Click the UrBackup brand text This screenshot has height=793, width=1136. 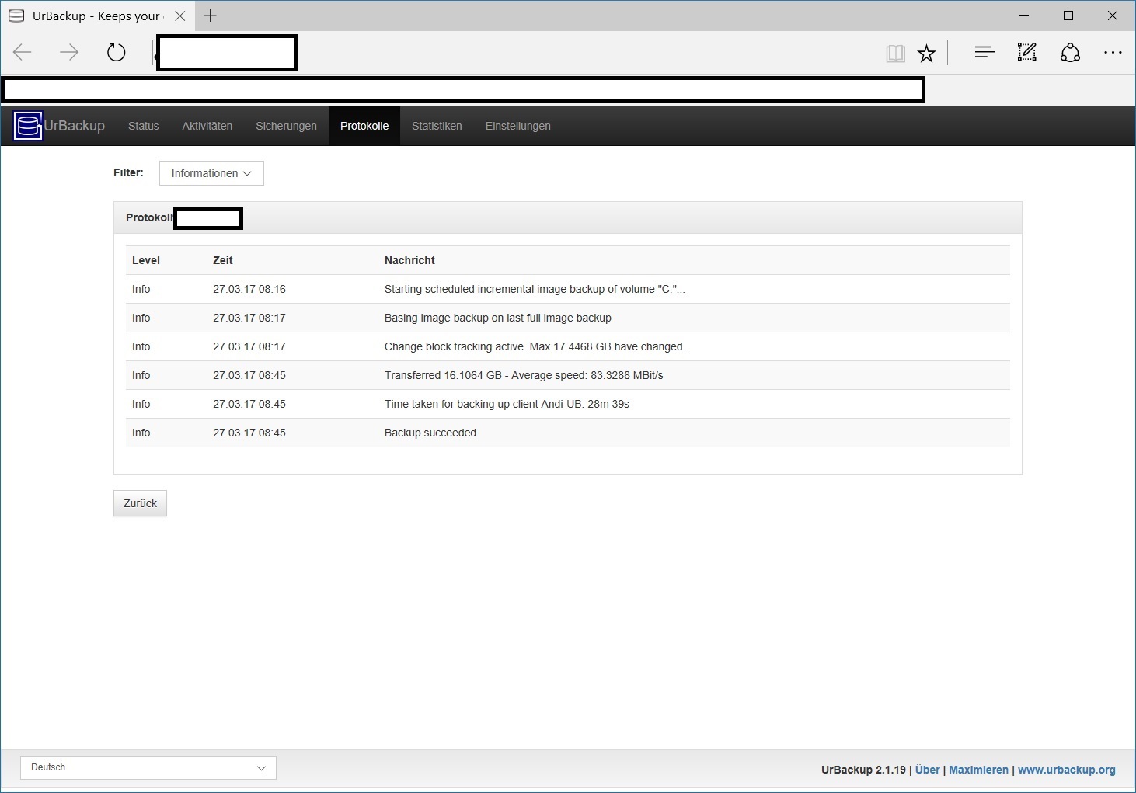75,126
